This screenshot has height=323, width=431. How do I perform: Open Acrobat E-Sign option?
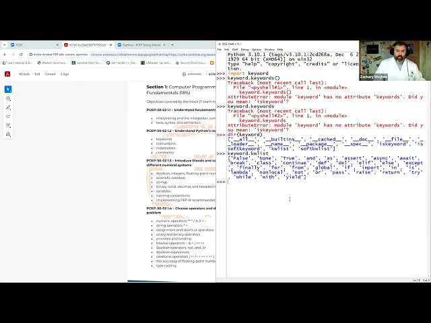click(65, 74)
